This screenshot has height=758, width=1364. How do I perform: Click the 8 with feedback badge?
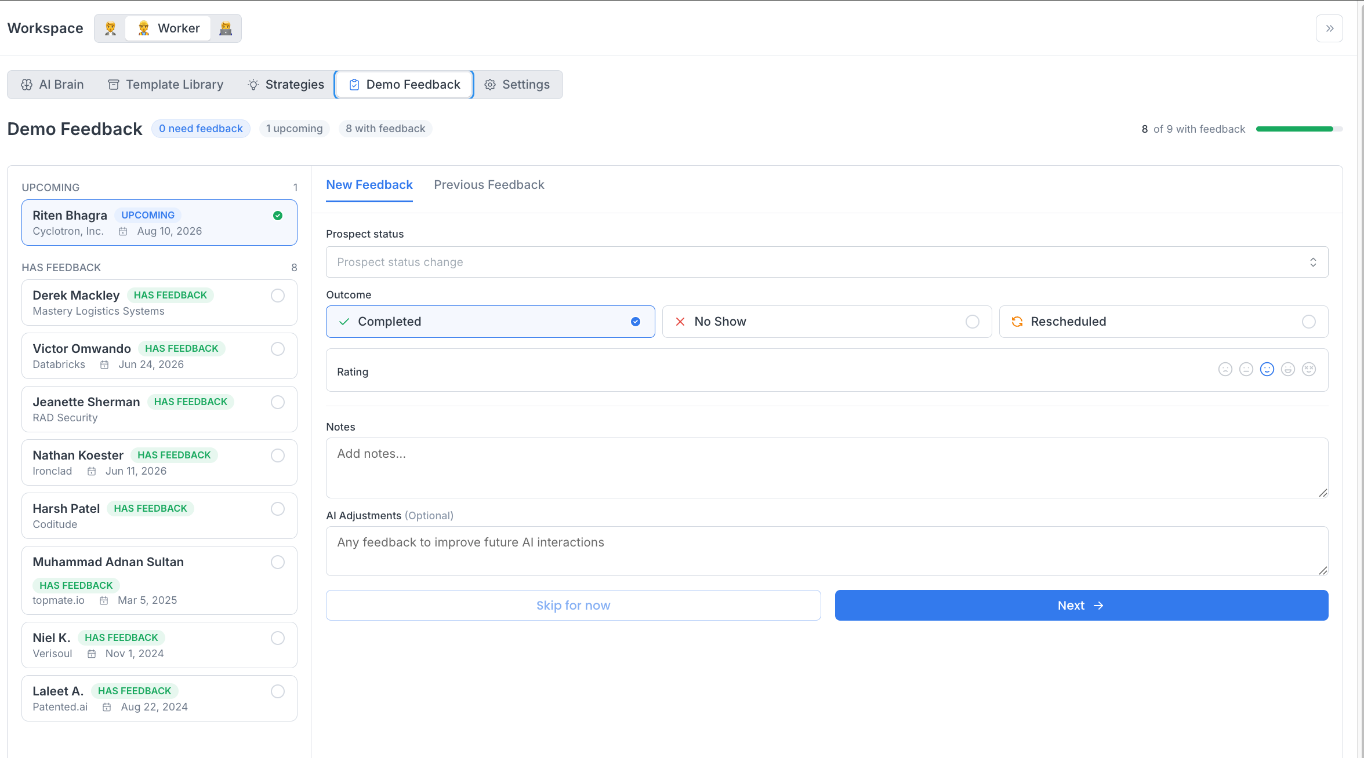[x=386, y=129]
